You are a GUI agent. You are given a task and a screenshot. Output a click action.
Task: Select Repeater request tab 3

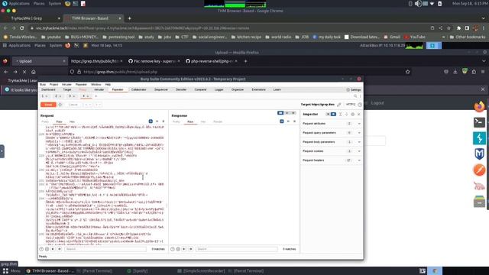point(72,96)
